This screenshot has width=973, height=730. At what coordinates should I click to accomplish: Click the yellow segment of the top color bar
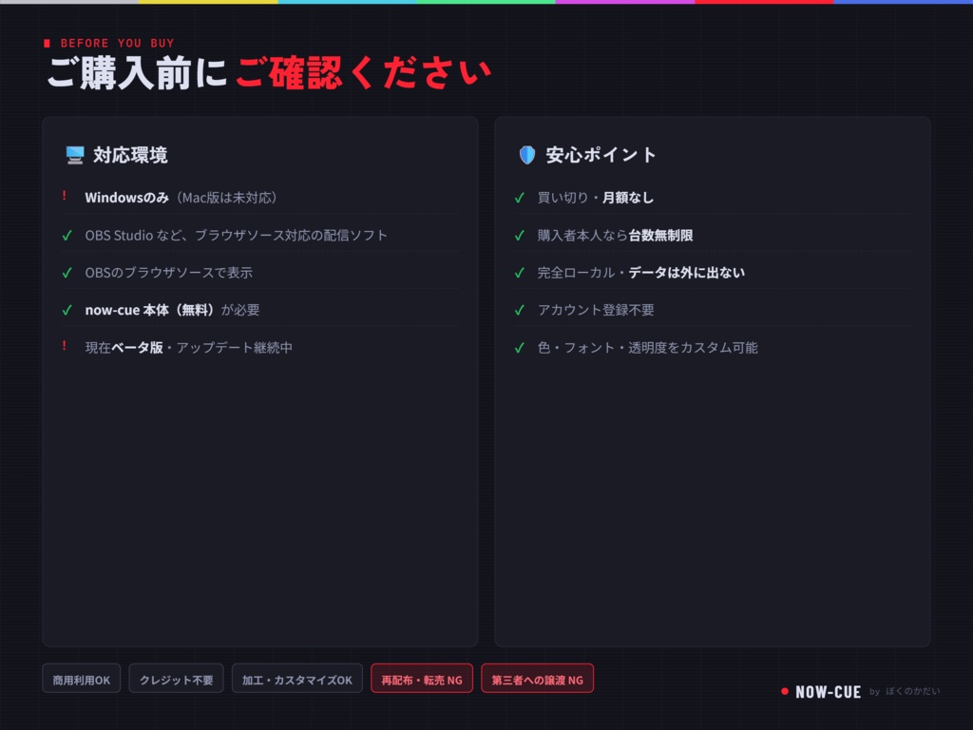(x=208, y=2)
